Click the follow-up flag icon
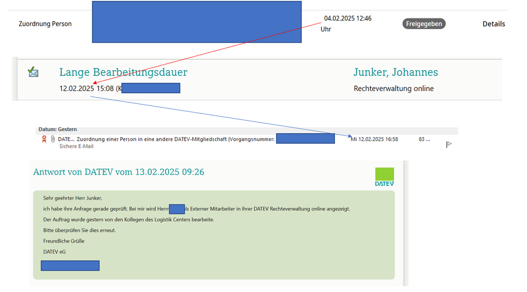 (x=449, y=144)
